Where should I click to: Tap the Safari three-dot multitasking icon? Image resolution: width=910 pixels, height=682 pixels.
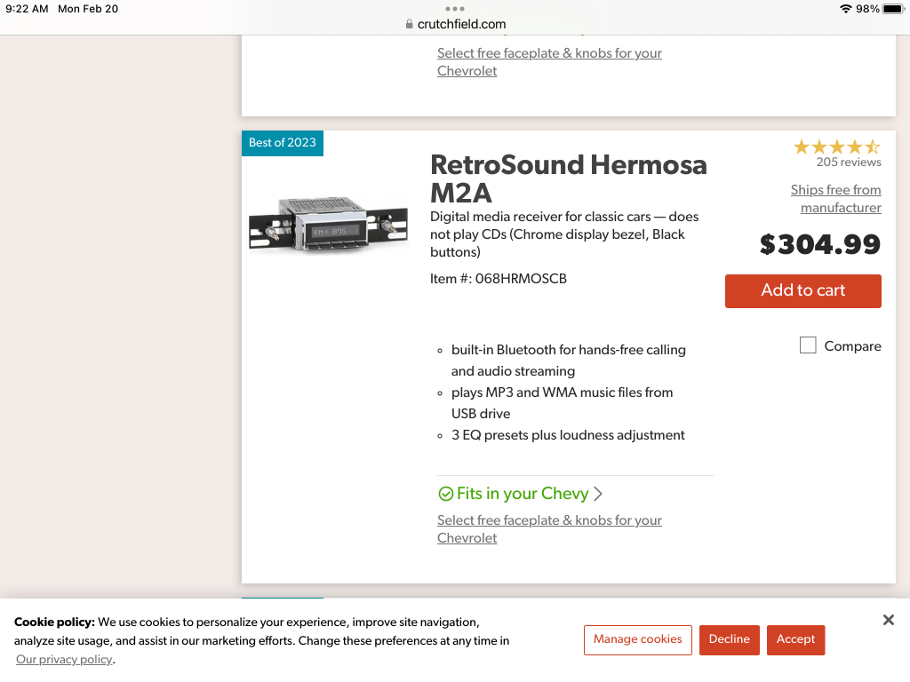[x=454, y=9]
